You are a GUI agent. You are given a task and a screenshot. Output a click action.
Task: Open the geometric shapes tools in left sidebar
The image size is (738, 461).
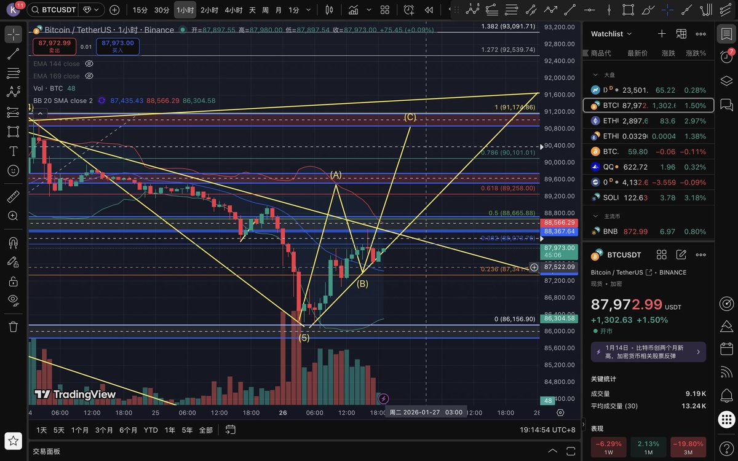click(x=13, y=132)
